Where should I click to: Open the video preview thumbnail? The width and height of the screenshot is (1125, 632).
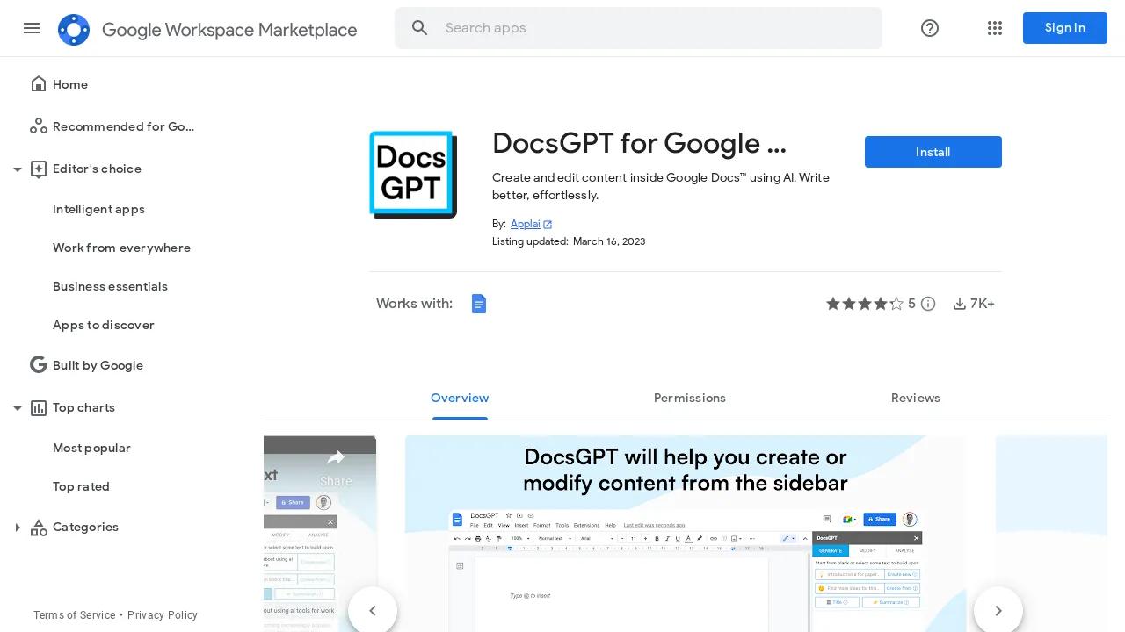click(320, 534)
